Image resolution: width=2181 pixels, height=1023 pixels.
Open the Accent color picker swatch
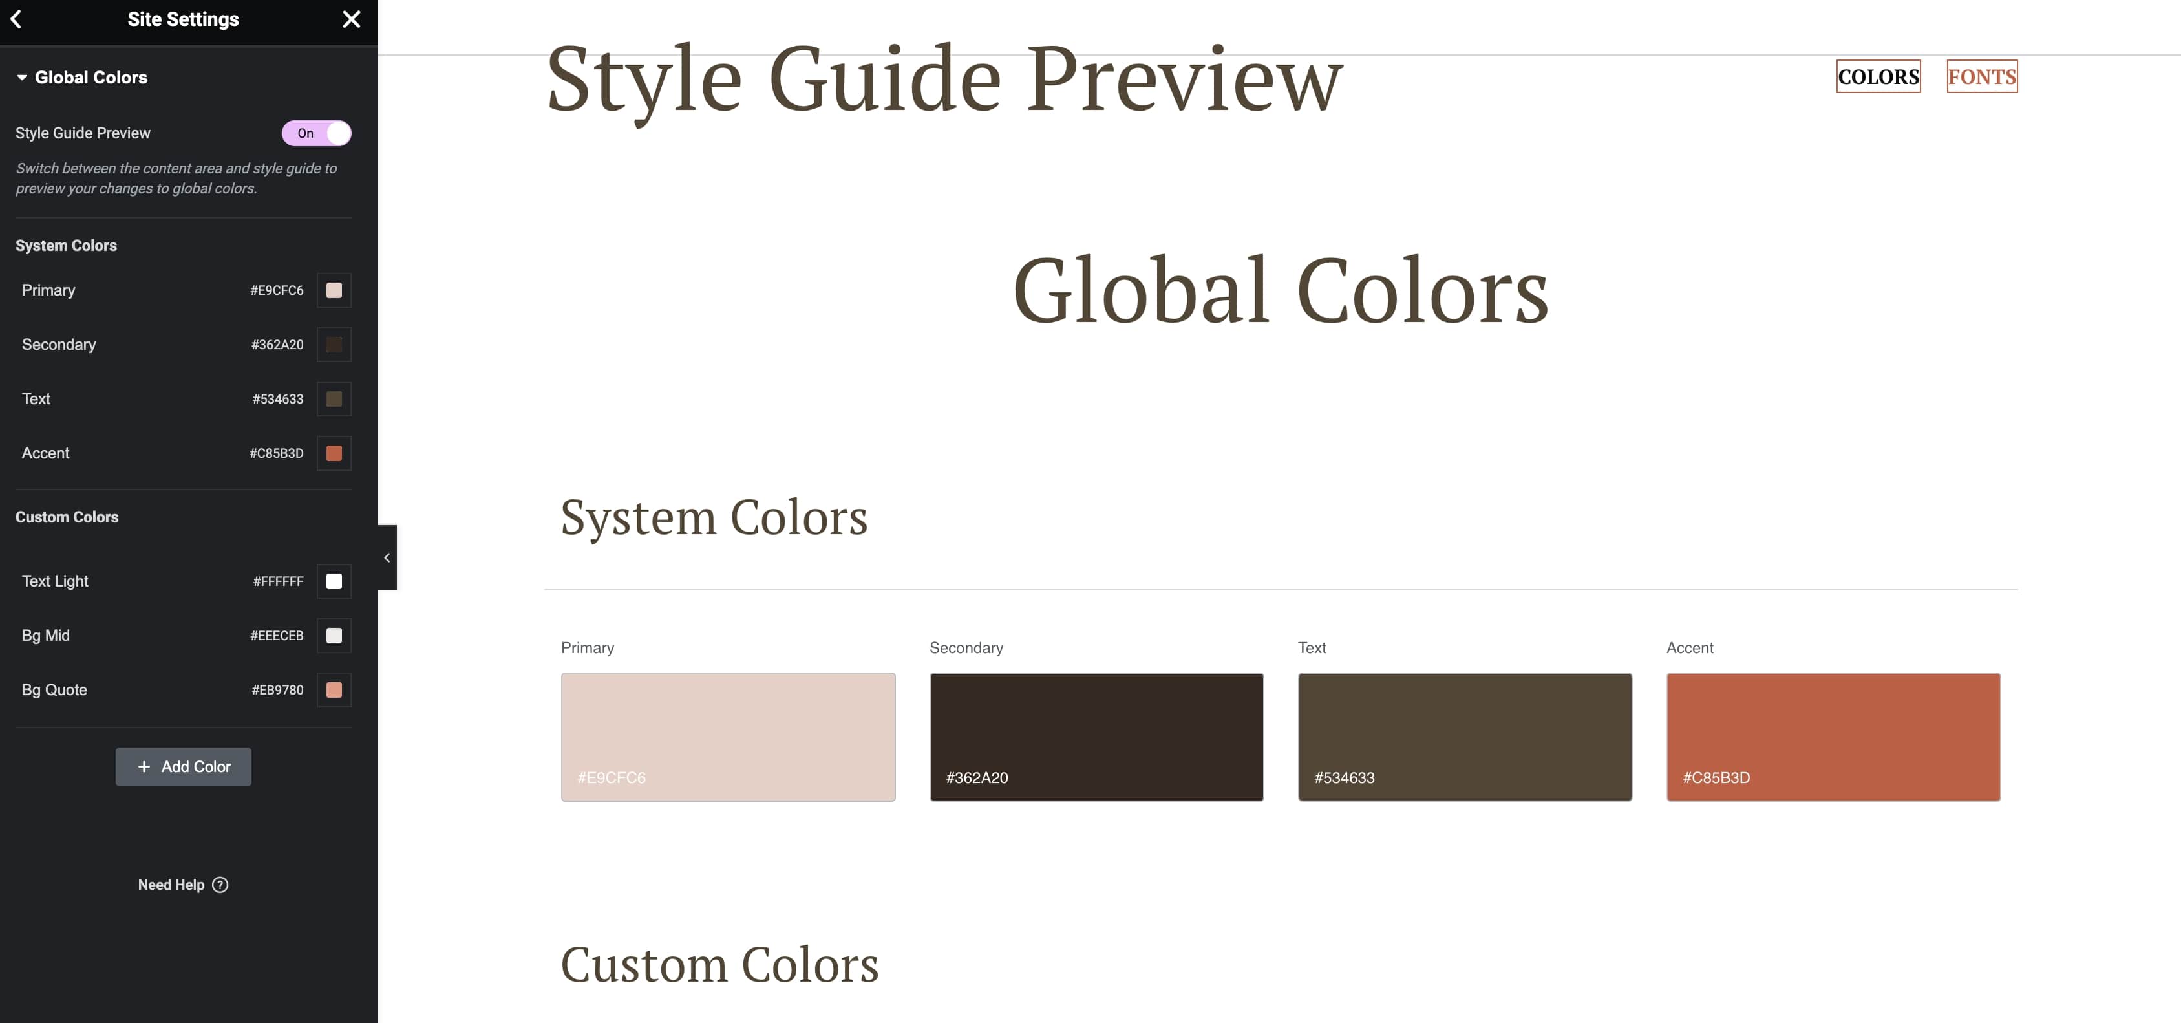tap(334, 453)
